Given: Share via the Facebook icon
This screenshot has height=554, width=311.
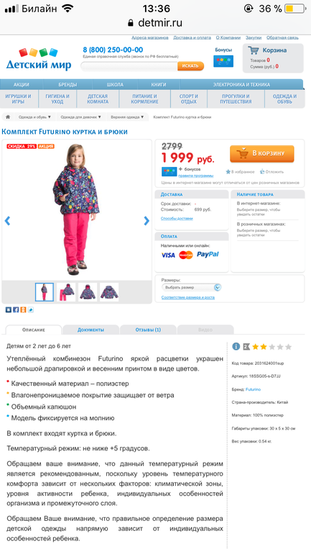Looking at the screenshot, I should click(16, 310).
